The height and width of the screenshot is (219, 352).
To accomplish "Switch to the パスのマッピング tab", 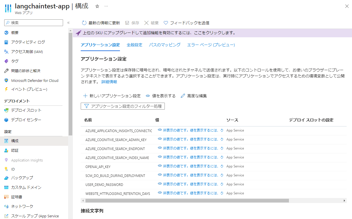I will (165, 45).
